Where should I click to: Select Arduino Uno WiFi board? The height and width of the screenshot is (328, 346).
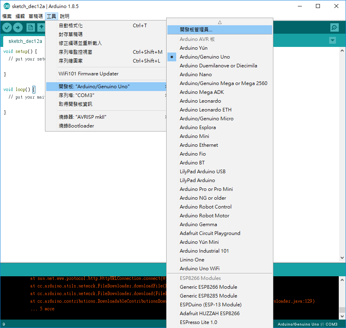click(x=220, y=269)
